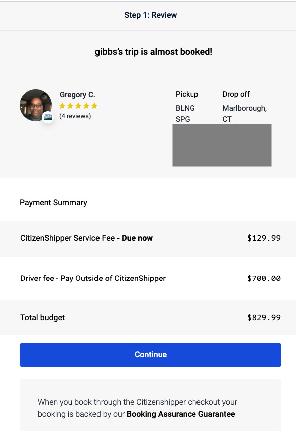Viewport: 296px width, 431px height.
Task: Click the $700.00 driver fee amount
Action: (264, 278)
